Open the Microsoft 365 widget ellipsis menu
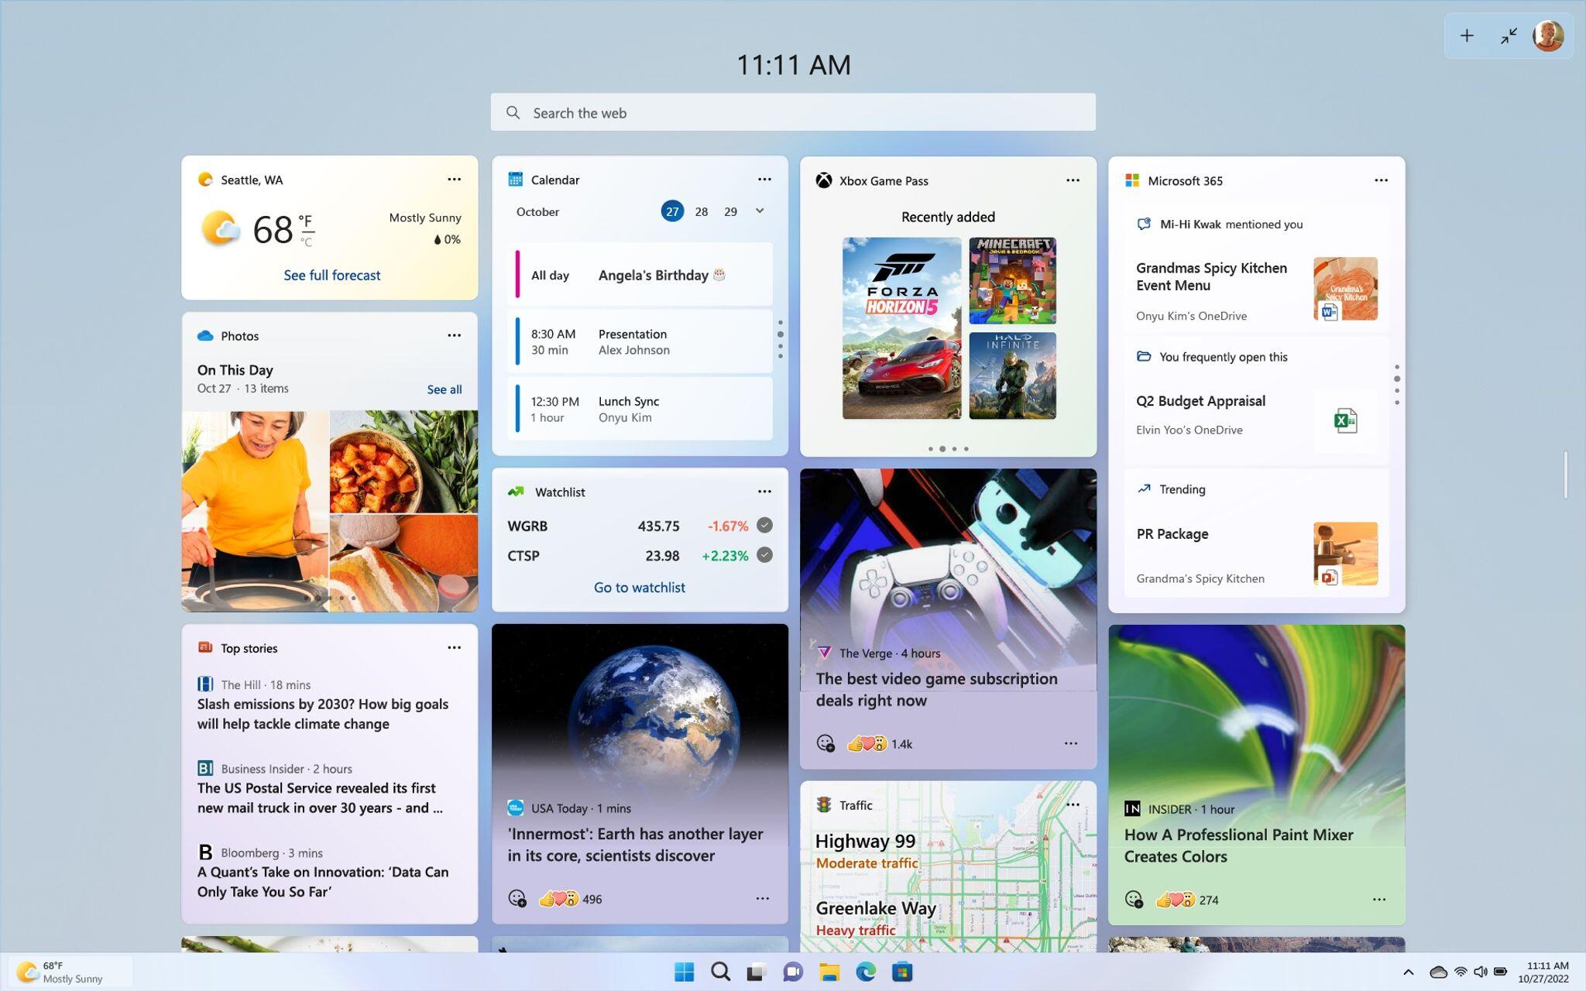The image size is (1586, 991). pyautogui.click(x=1381, y=180)
